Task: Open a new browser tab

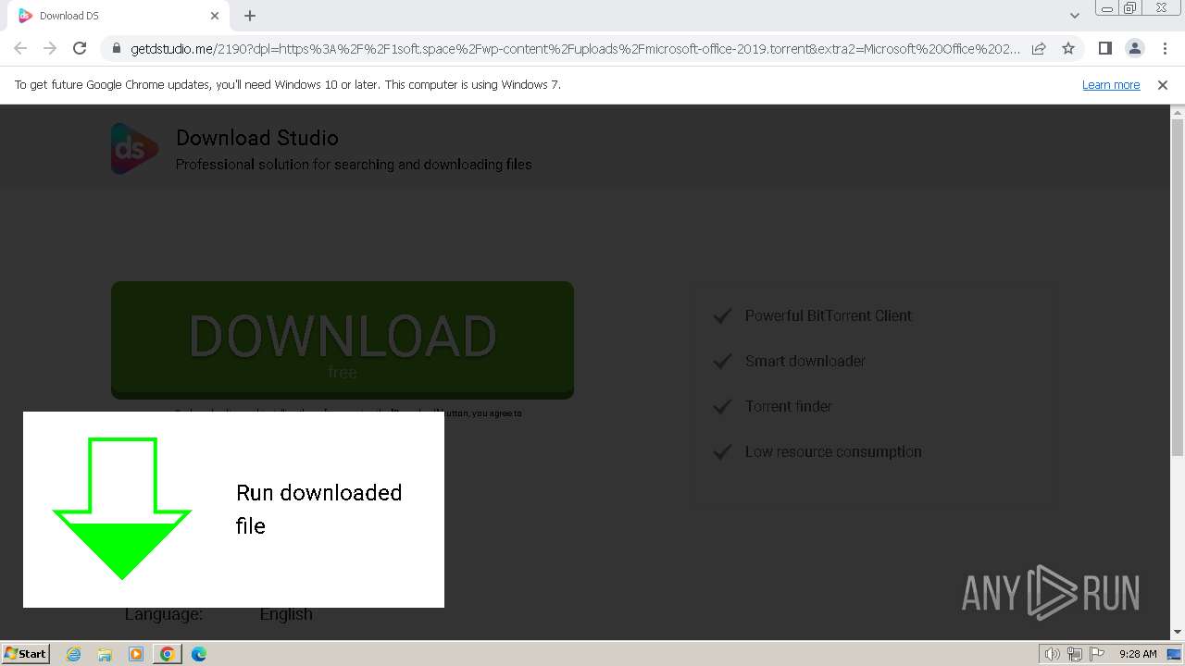Action: pyautogui.click(x=250, y=16)
